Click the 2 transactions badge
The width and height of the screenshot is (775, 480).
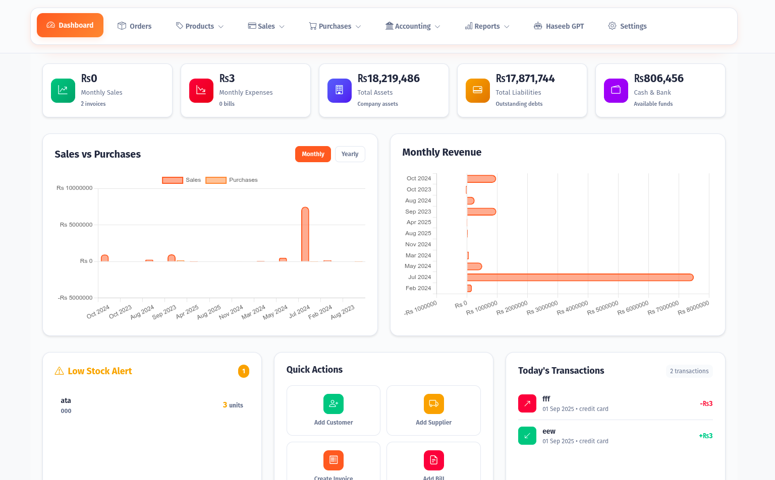coord(689,371)
